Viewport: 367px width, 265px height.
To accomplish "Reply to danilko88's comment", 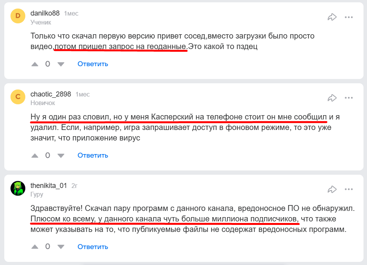I will click(93, 64).
